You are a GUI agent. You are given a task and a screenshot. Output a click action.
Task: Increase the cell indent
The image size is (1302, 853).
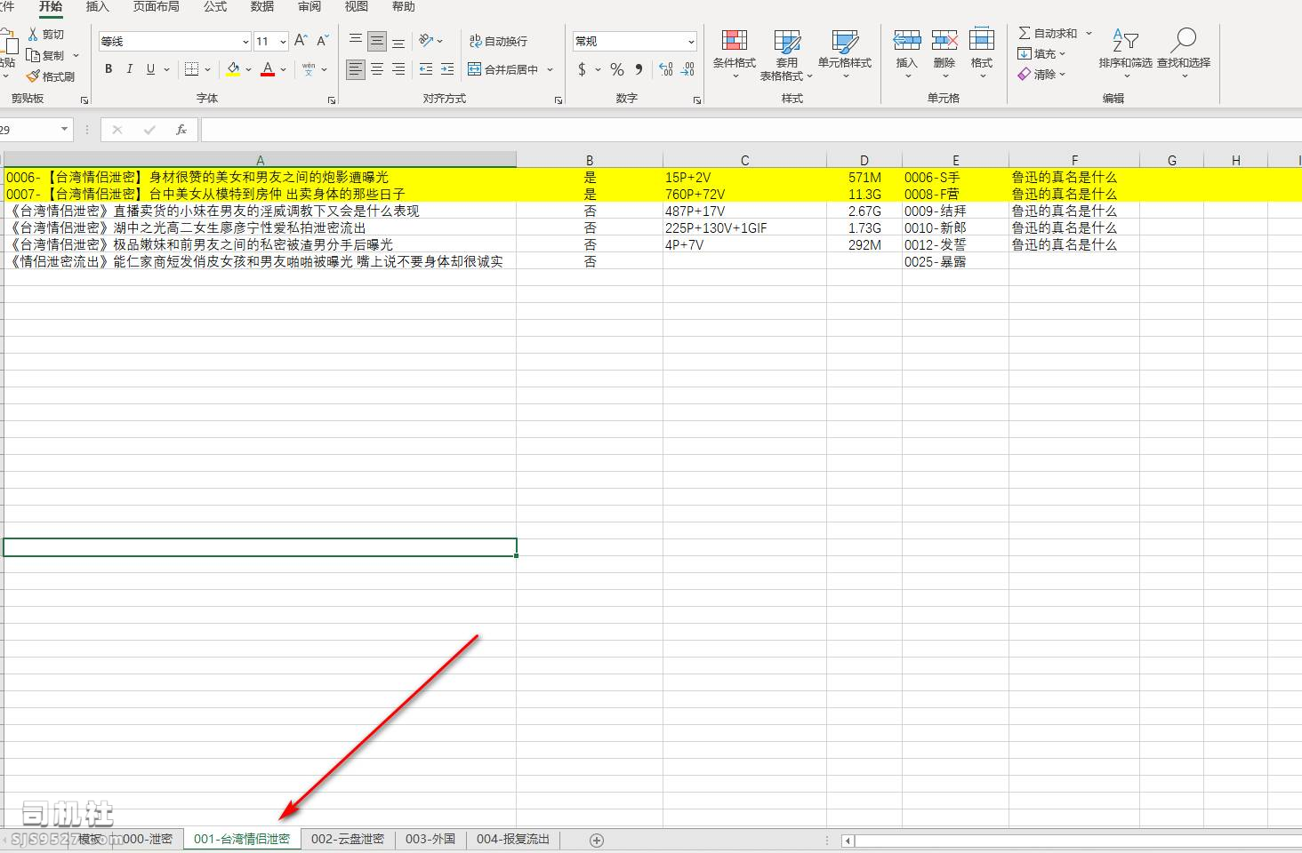447,69
